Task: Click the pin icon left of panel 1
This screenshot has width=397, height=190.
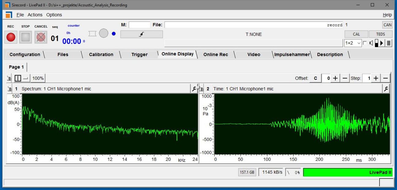Action: point(9,89)
